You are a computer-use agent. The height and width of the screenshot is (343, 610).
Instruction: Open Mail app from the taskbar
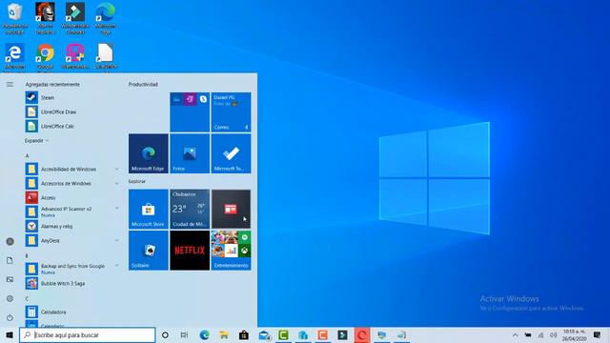(264, 334)
